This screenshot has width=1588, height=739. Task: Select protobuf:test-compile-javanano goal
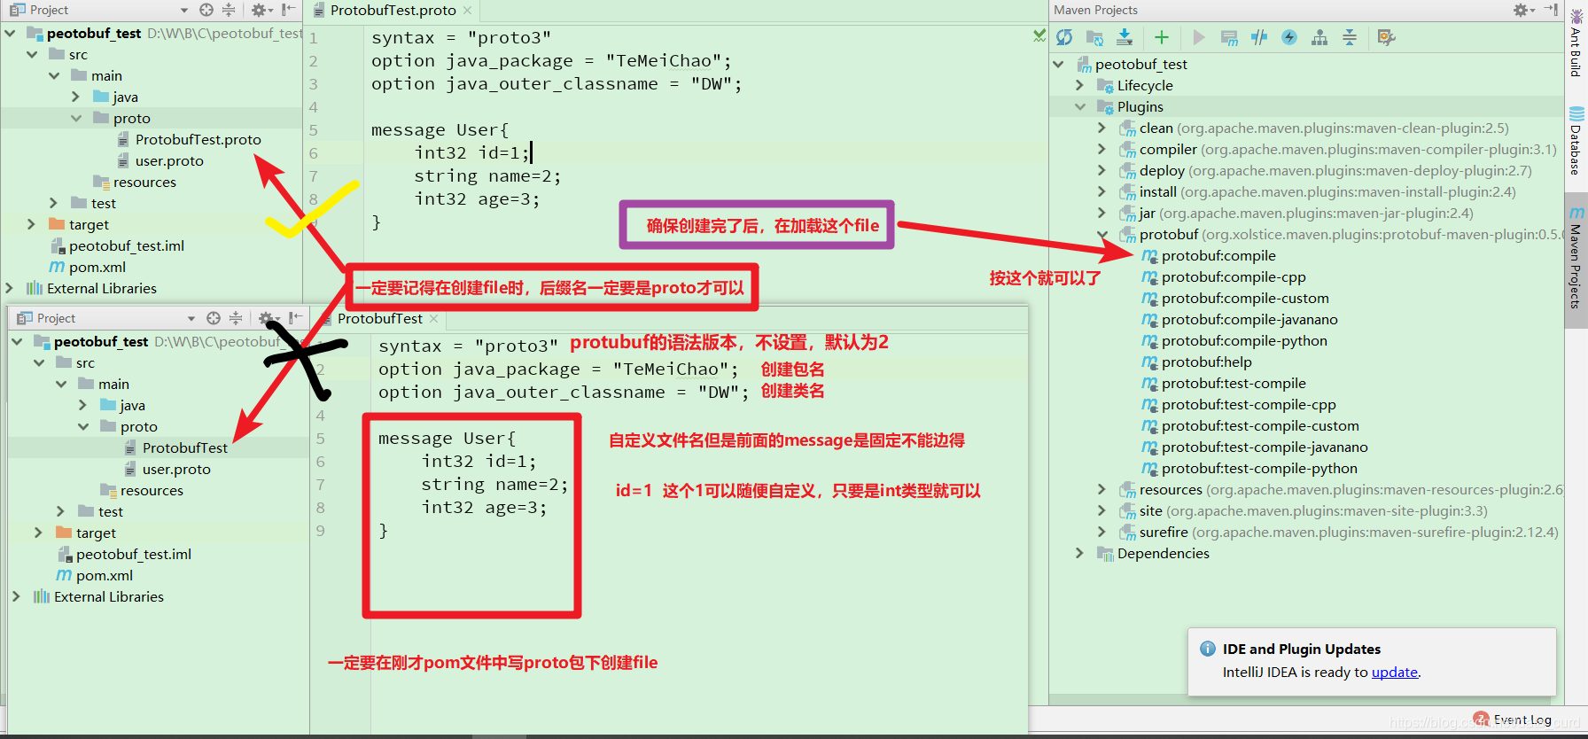click(x=1265, y=447)
